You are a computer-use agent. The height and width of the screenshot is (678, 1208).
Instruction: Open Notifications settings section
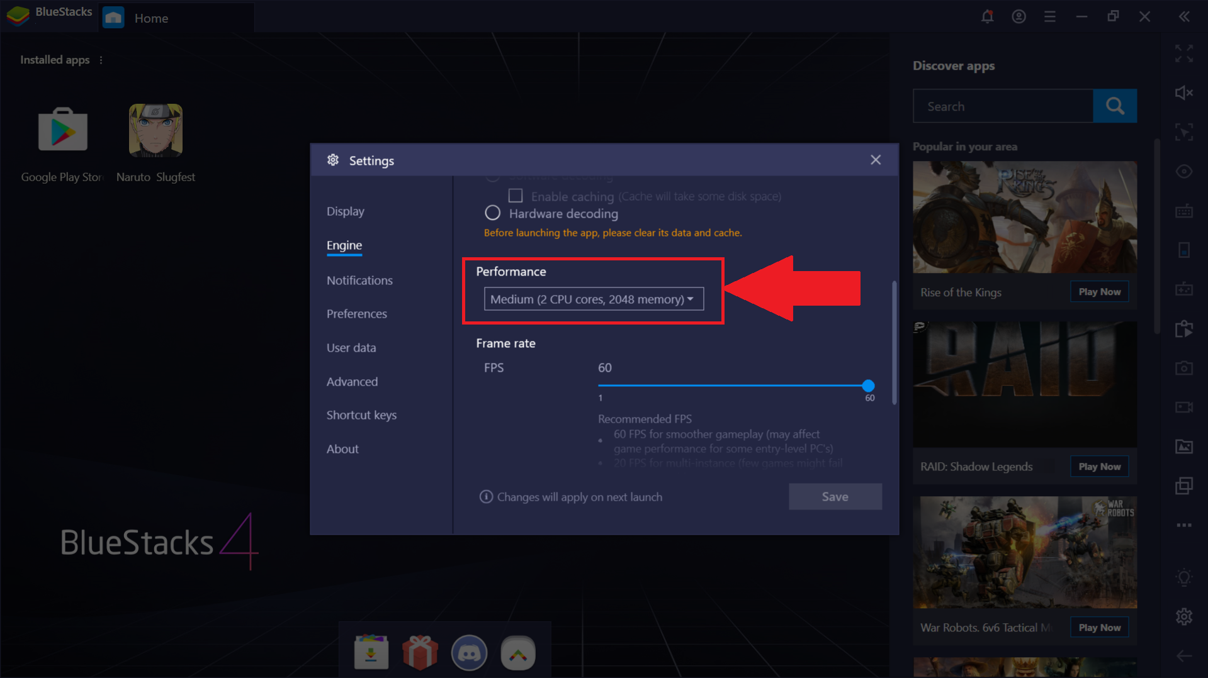pyautogui.click(x=359, y=281)
